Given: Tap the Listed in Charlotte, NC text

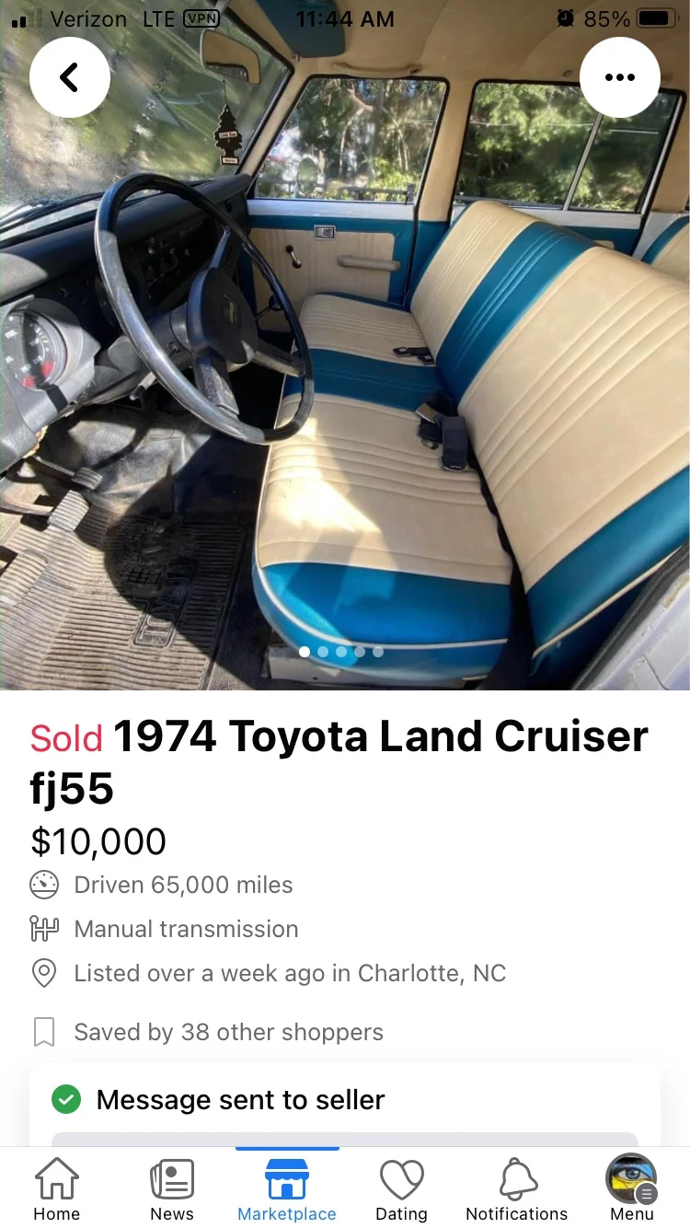Looking at the screenshot, I should [290, 973].
